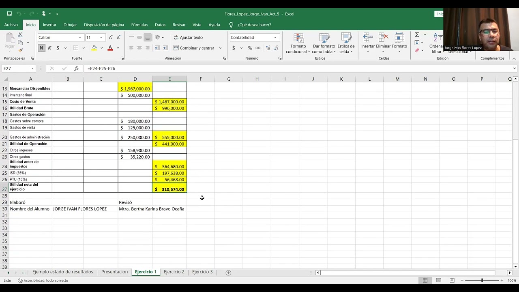Apply yellow fill color bucket
The image size is (519, 292).
(94, 48)
